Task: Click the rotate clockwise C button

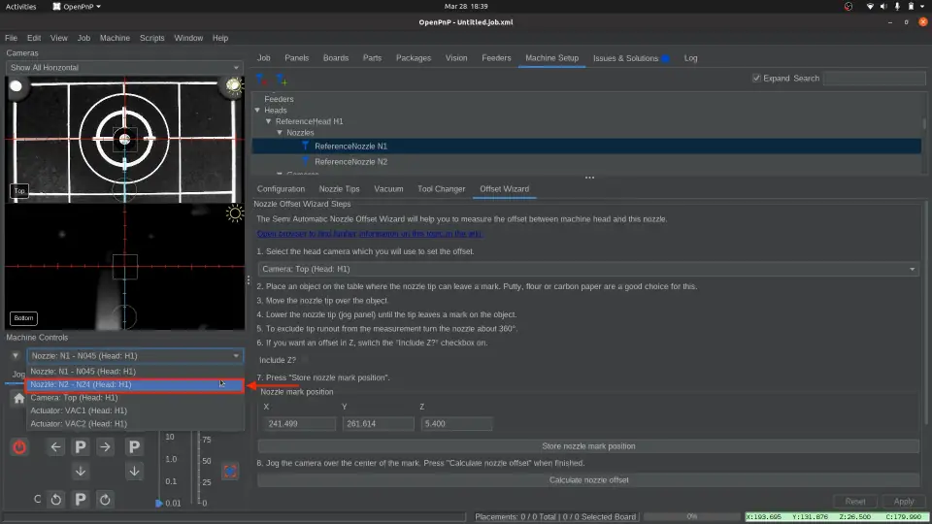Action: [106, 499]
